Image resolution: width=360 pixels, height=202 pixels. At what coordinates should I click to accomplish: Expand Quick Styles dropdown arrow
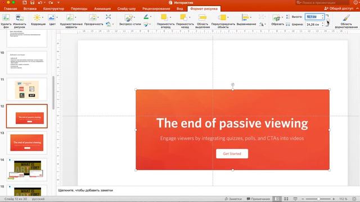pyautogui.click(x=134, y=17)
